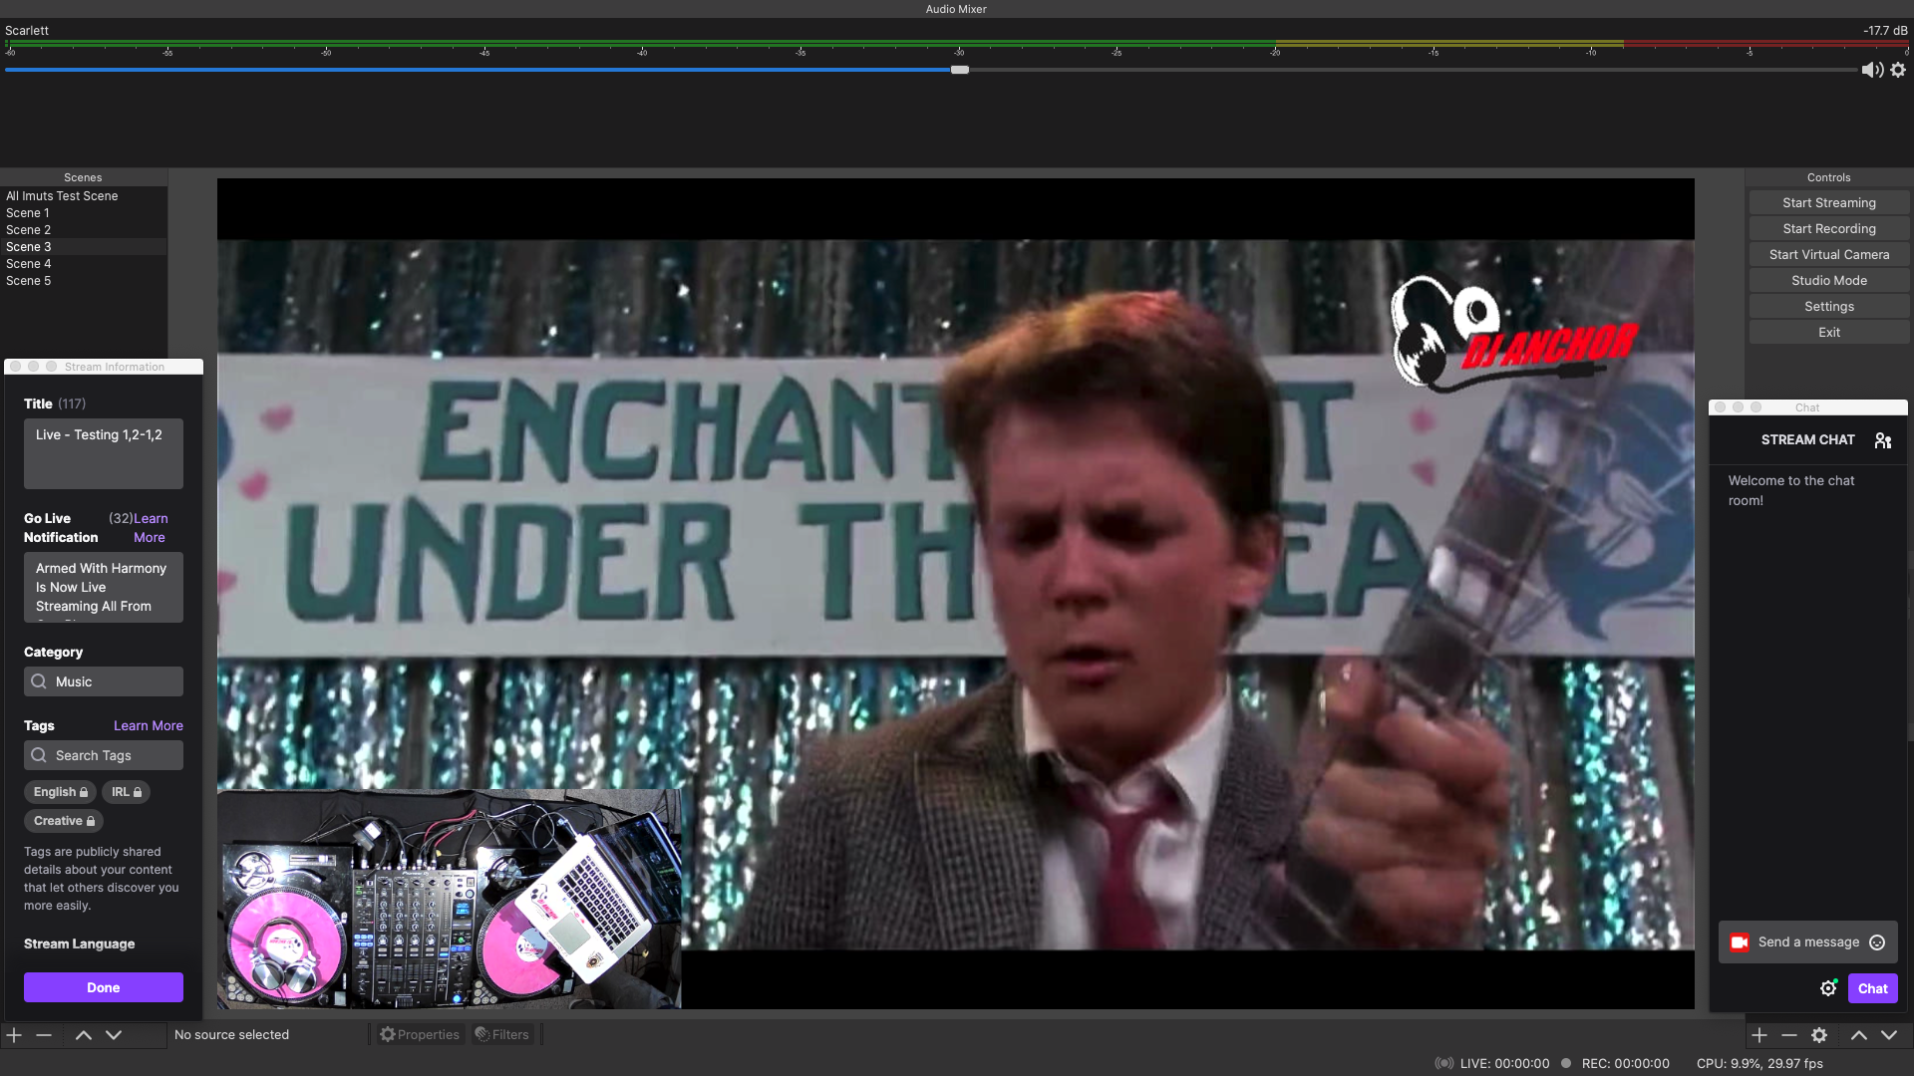Click the red camera icon in the chat input

click(1740, 942)
